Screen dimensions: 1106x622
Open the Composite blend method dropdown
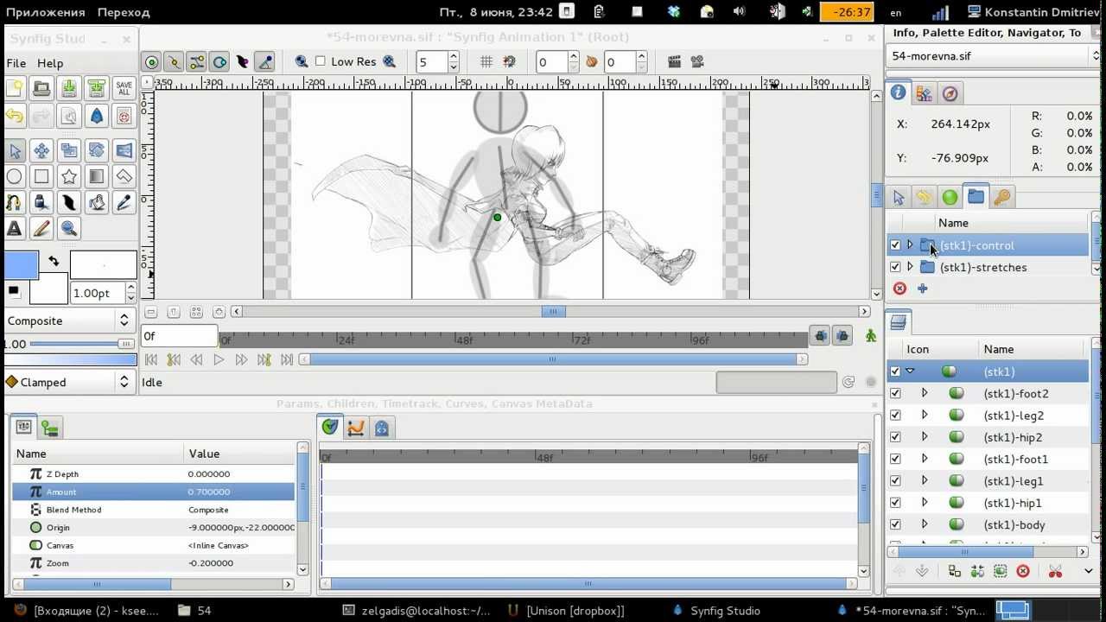[x=69, y=321]
